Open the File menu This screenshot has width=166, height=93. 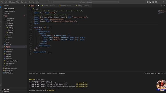[2, 2]
